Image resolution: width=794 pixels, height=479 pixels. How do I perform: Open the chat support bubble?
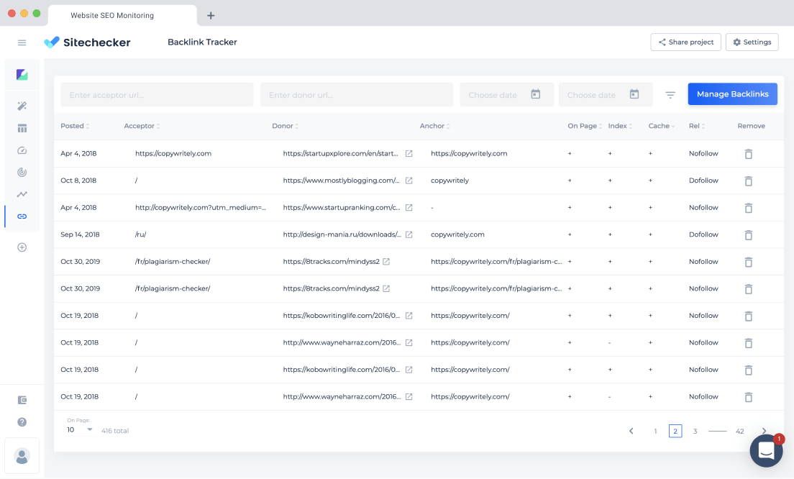766,451
